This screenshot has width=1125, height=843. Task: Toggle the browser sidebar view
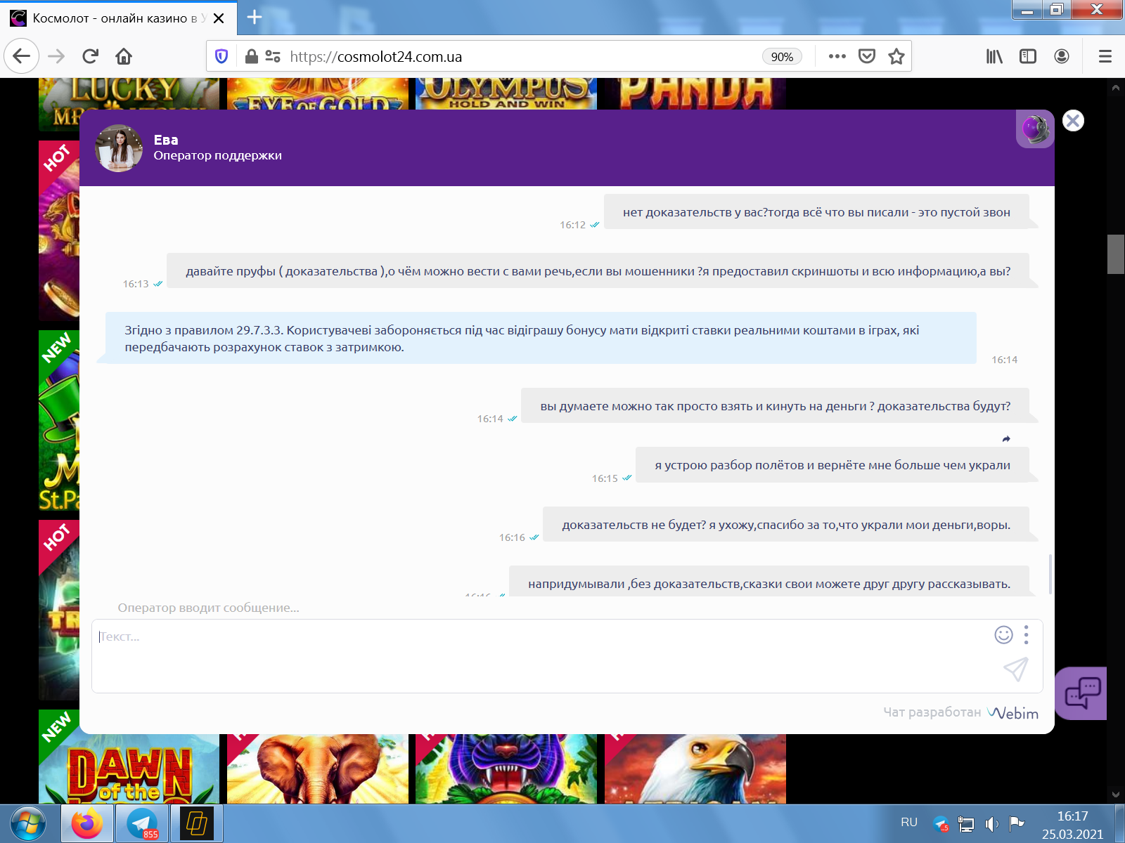pos(1028,56)
